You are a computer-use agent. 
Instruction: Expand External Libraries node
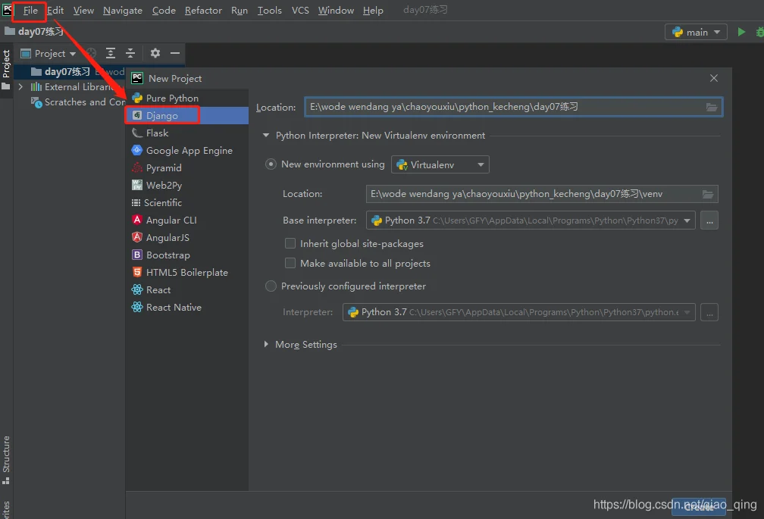point(20,86)
